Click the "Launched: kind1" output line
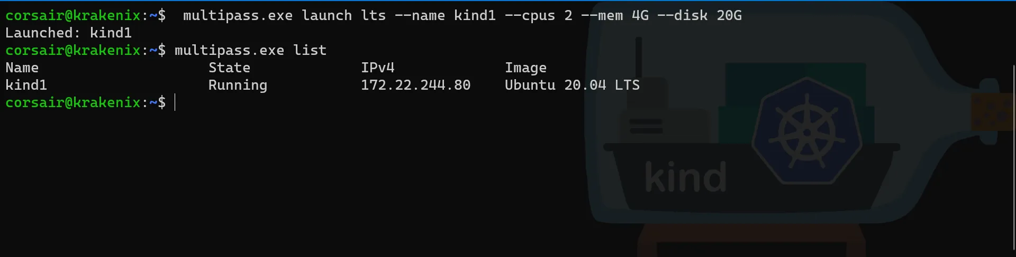This screenshot has height=257, width=1016. coord(68,33)
